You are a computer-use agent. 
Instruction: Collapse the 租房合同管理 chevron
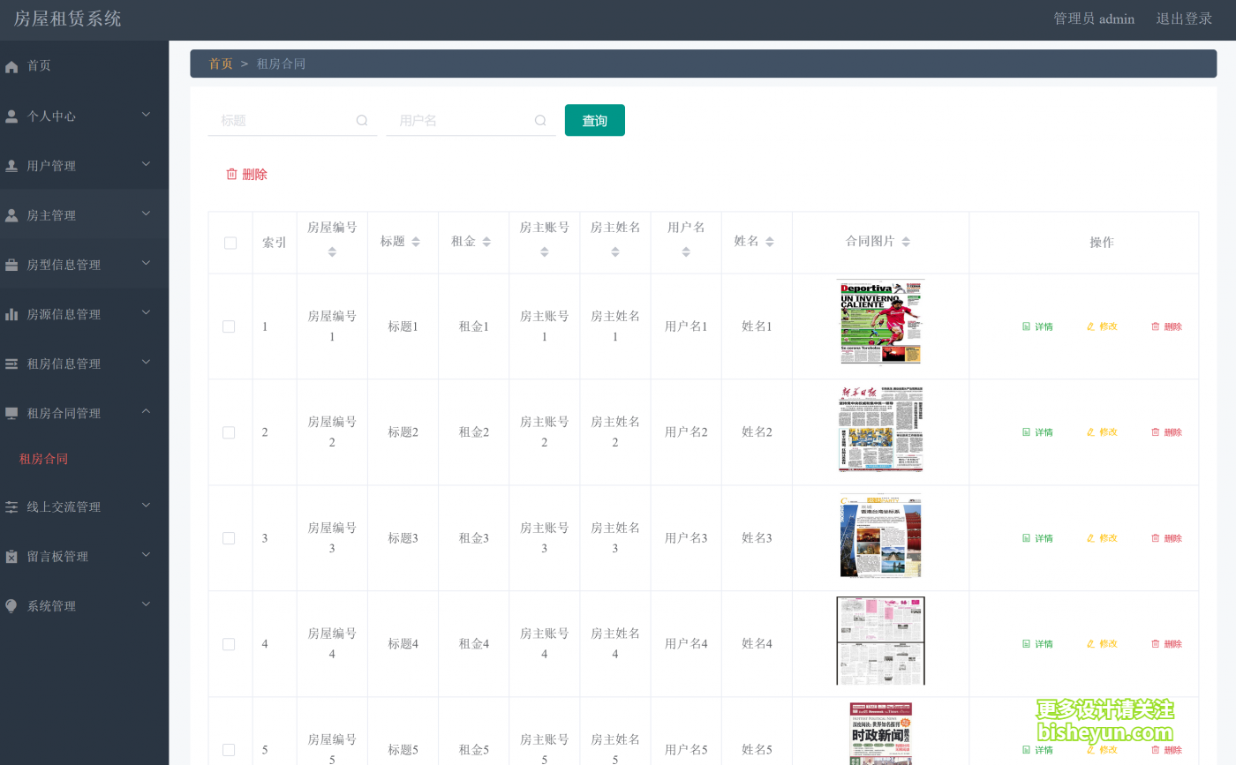(x=147, y=411)
